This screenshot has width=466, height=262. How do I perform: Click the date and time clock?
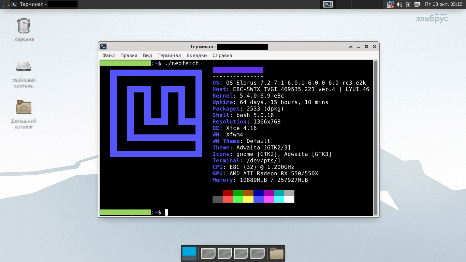[443, 4]
